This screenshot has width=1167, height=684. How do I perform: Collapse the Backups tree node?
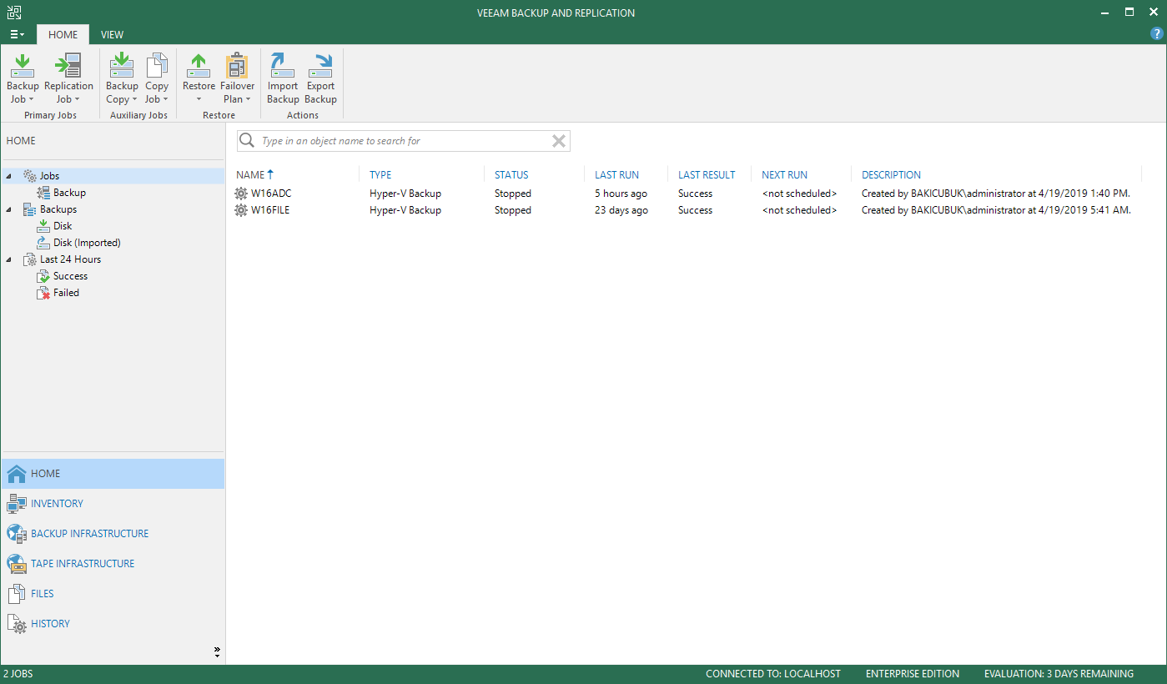click(8, 209)
